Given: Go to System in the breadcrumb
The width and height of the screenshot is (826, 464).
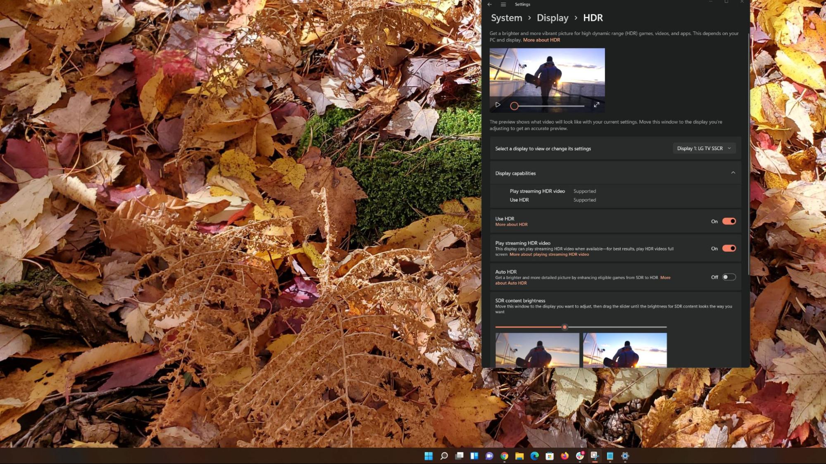Looking at the screenshot, I should [x=506, y=18].
